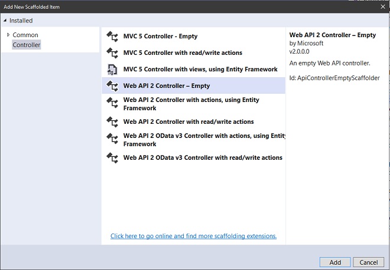Click icon for Web API 2 Controller read/write actions

tap(112, 122)
